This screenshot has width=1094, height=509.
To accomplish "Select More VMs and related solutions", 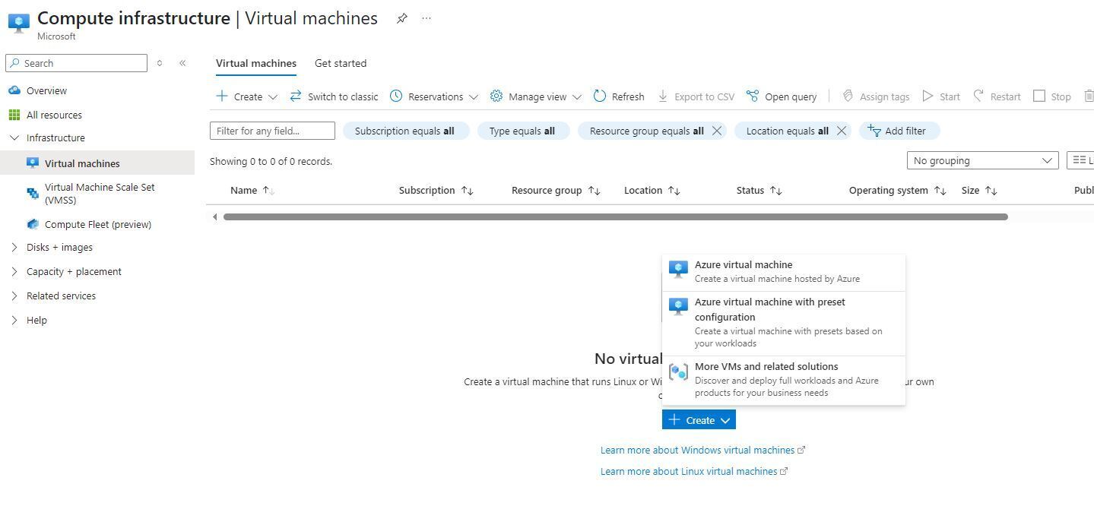I will pos(784,380).
